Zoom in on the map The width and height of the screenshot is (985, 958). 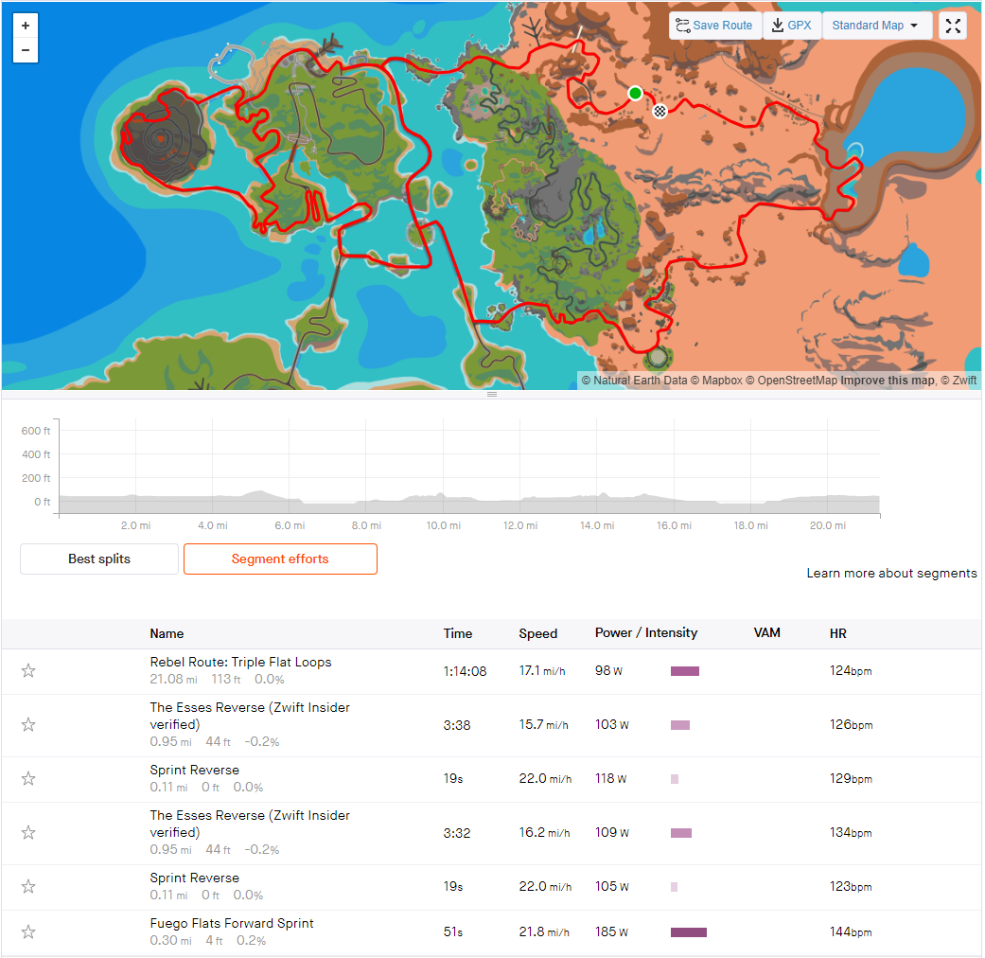[x=26, y=26]
